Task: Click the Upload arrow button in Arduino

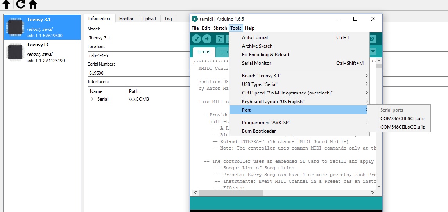Action: coord(207,39)
